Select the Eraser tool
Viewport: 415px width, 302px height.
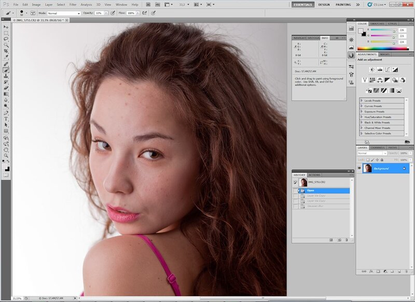6,88
